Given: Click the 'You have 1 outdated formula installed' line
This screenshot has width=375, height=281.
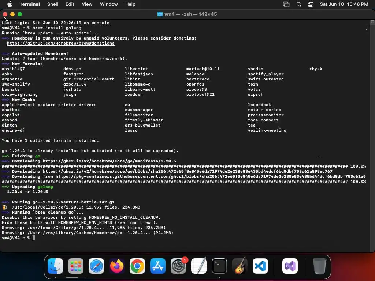Looking at the screenshot, I should click(x=50, y=140).
